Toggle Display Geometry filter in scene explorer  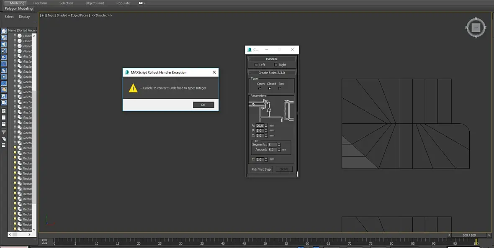click(x=4, y=31)
